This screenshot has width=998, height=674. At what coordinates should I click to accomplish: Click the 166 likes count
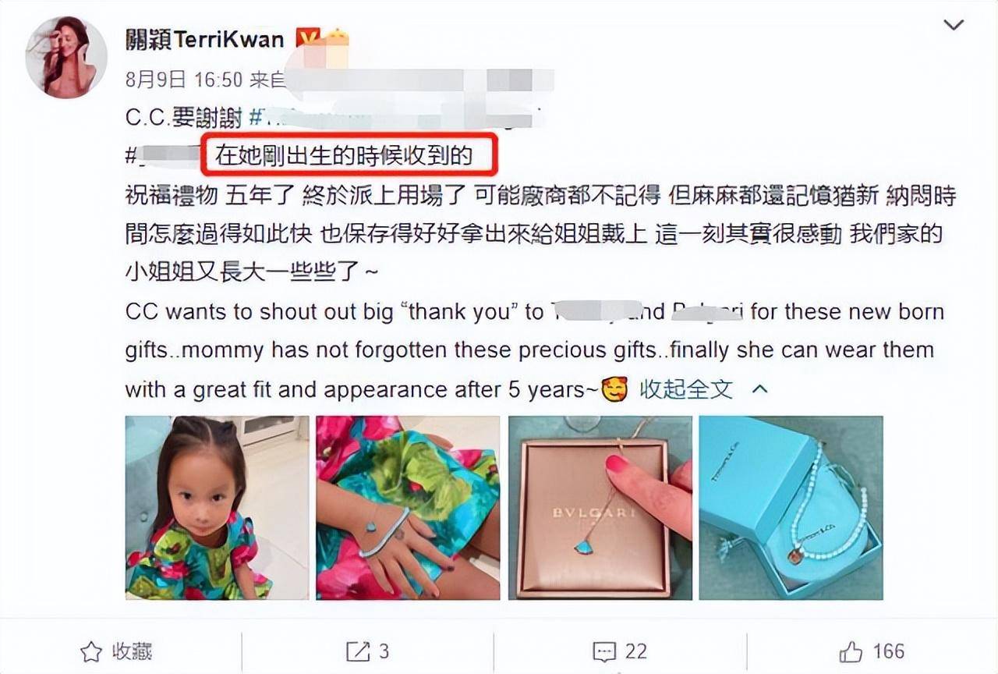pos(889,651)
